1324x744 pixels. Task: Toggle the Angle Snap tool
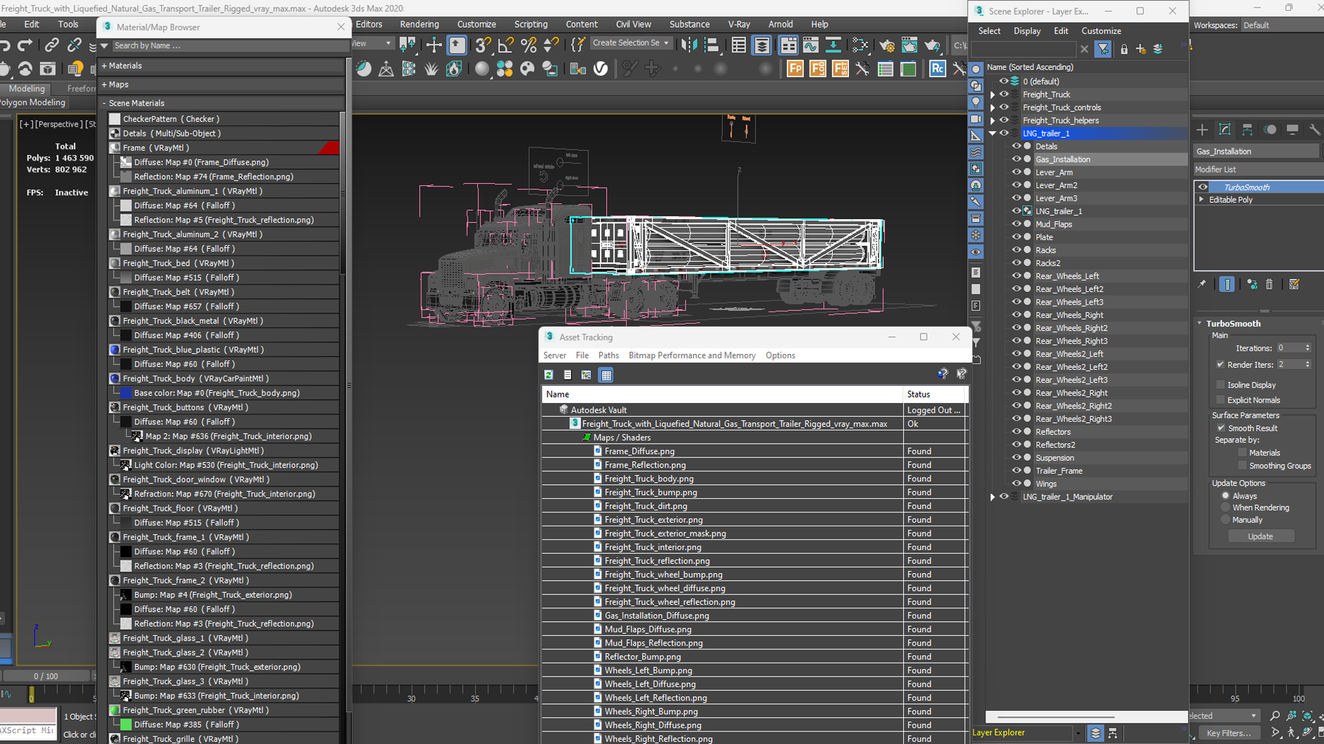pyautogui.click(x=505, y=45)
